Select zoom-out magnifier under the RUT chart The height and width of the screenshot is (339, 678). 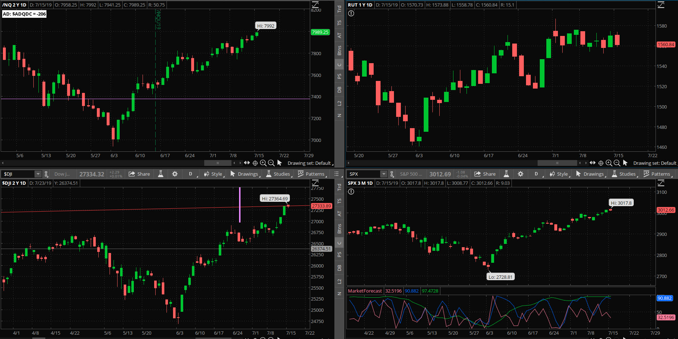pyautogui.click(x=617, y=163)
